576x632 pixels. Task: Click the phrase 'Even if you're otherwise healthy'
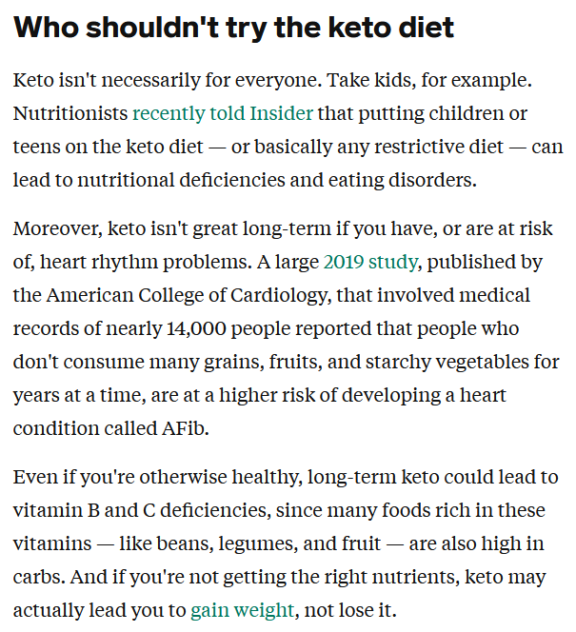point(156,477)
